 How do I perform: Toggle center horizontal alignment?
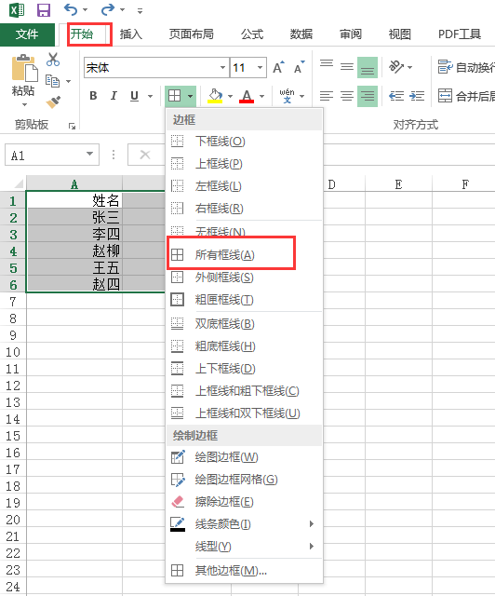point(347,96)
